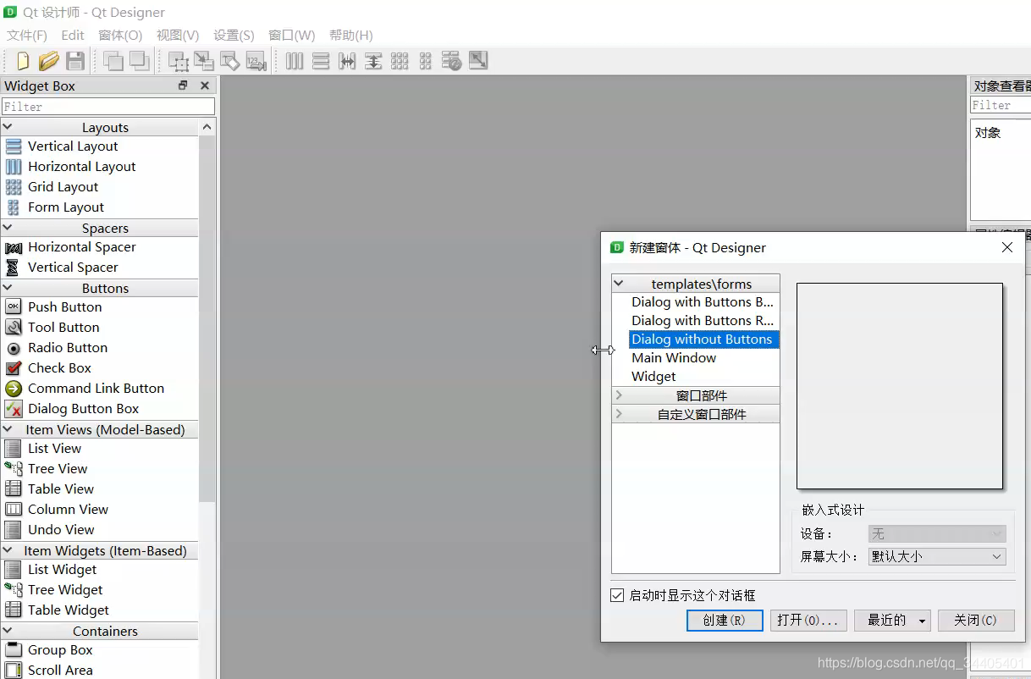This screenshot has height=679, width=1031.
Task: Focus the Widget Box Filter field
Action: click(x=108, y=107)
